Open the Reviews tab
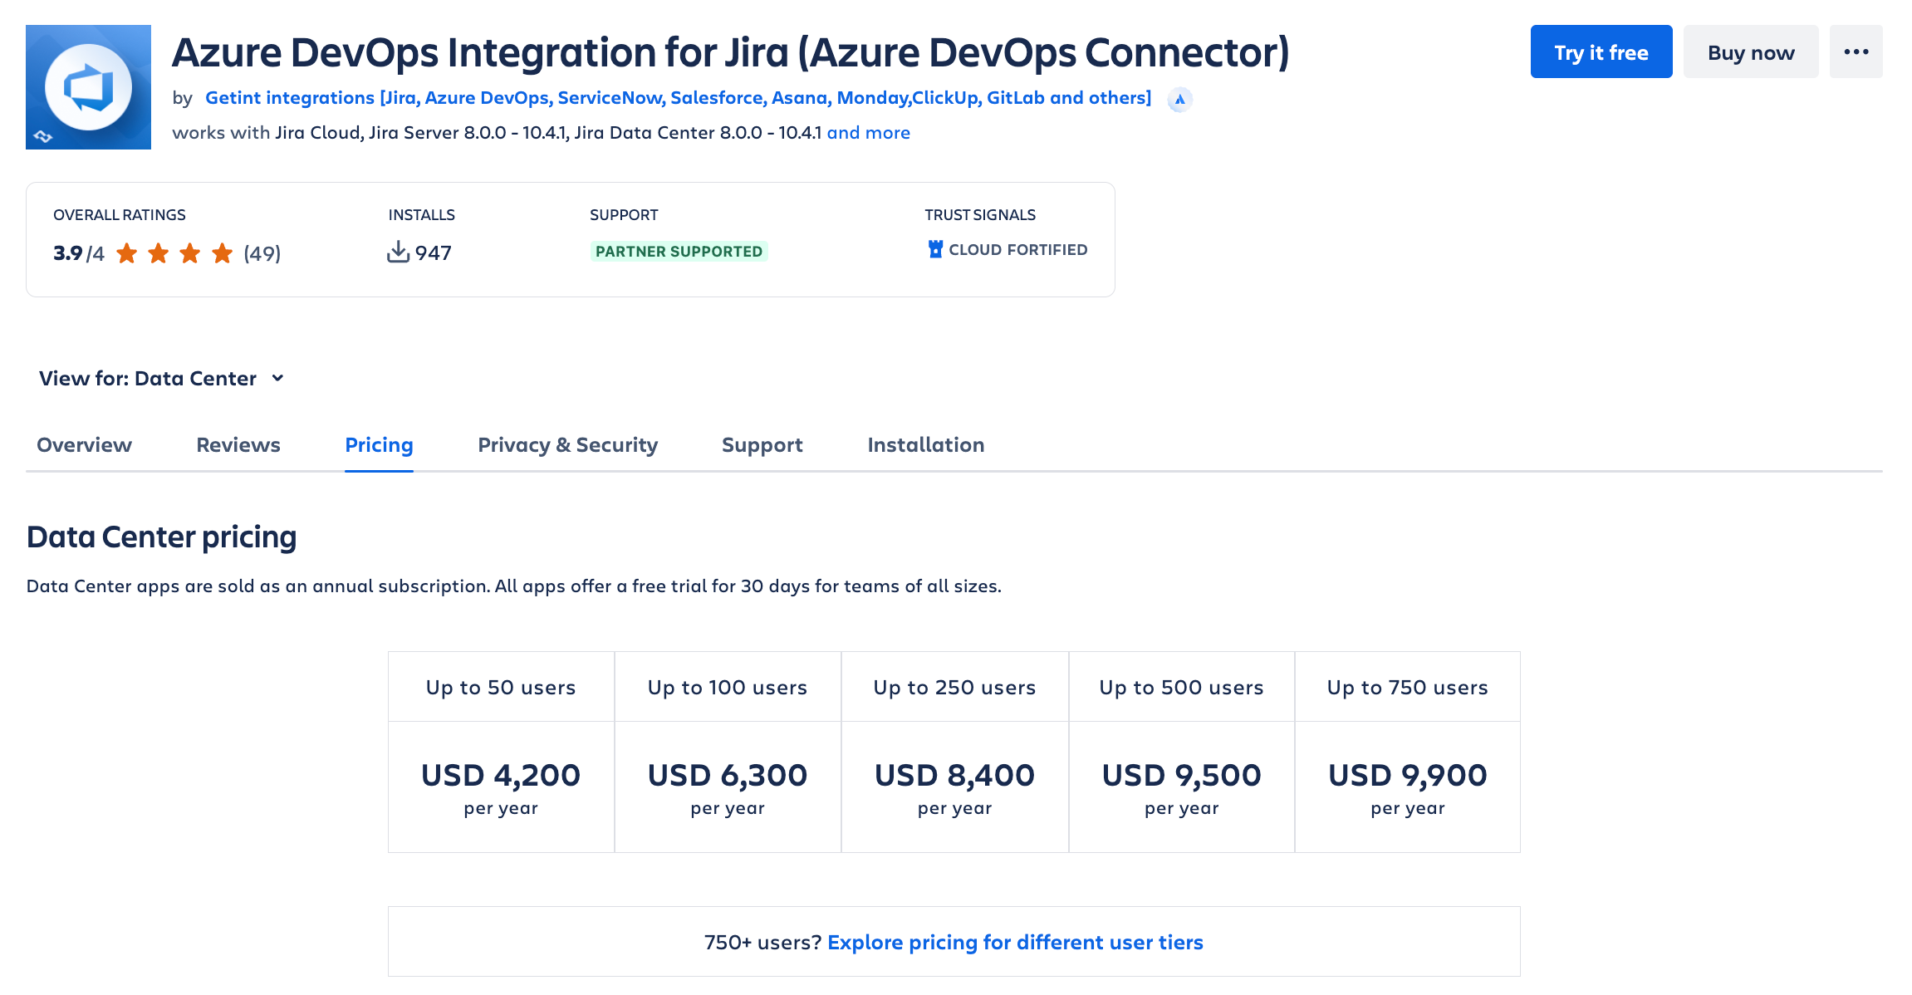1912x995 pixels. point(238,445)
